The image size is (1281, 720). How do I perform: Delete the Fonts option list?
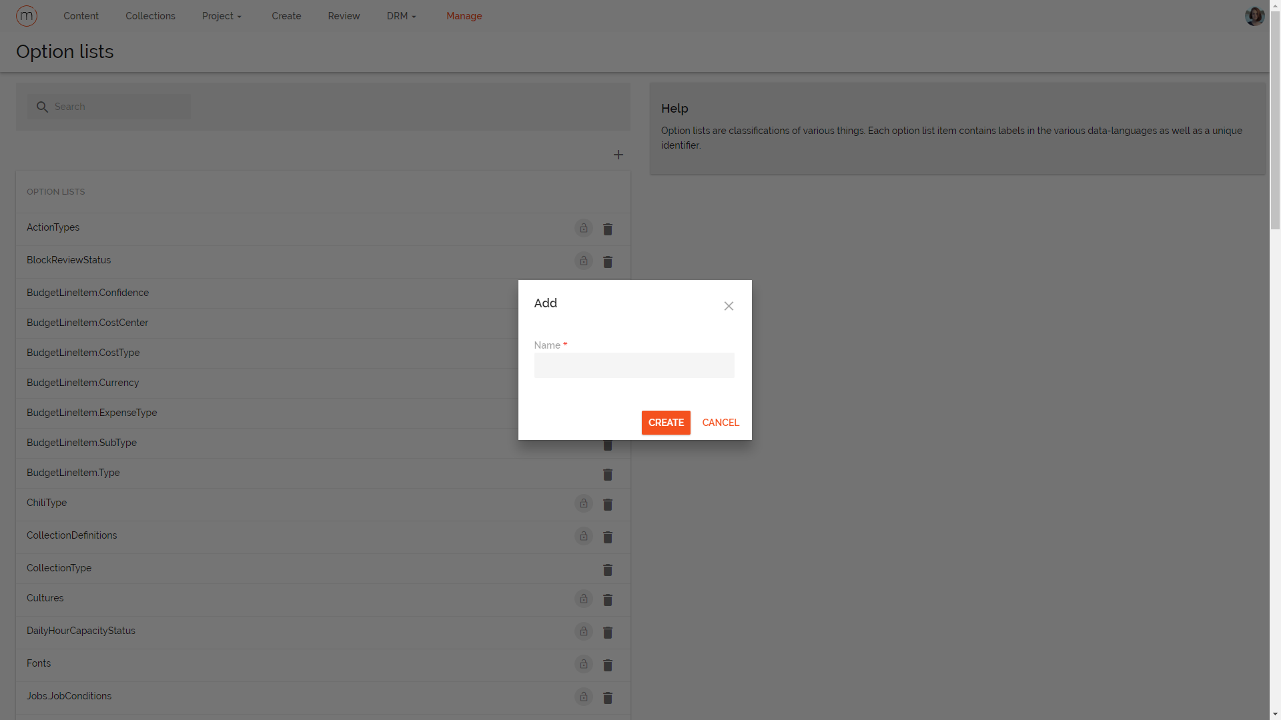click(608, 665)
